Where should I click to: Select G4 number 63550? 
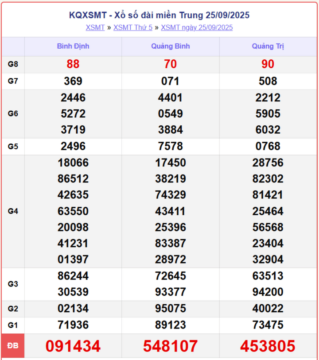click(x=73, y=211)
